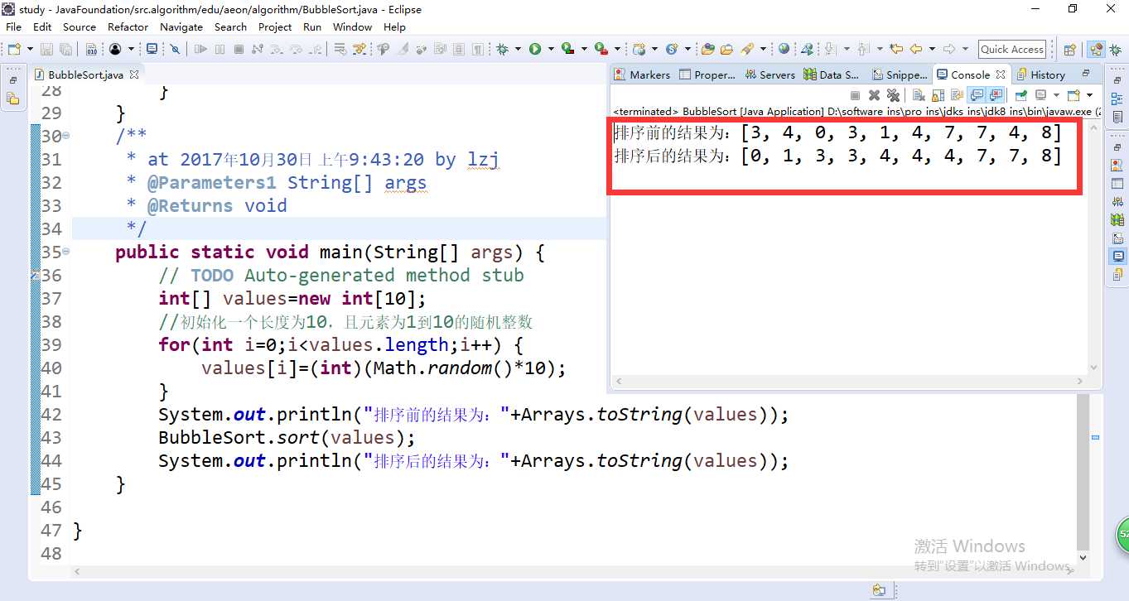Open the Navigate menu
Viewport: 1129px width, 601px height.
click(x=181, y=26)
